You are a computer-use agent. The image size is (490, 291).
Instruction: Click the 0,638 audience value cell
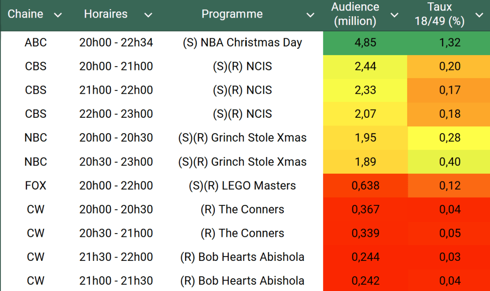click(365, 186)
